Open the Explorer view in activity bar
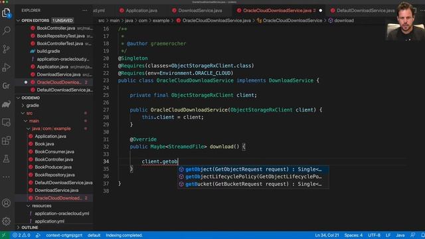Viewport: 425px width, 239px height. (x=6, y=13)
